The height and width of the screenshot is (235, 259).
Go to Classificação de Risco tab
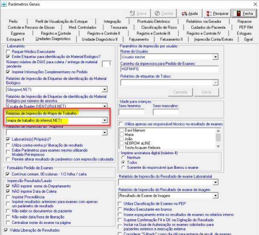[159, 27]
